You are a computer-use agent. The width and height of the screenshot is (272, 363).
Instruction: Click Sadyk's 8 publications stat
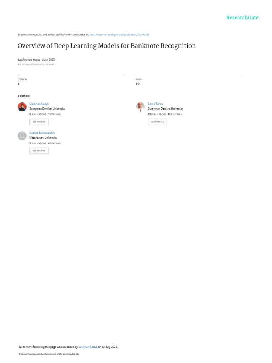pos(38,115)
